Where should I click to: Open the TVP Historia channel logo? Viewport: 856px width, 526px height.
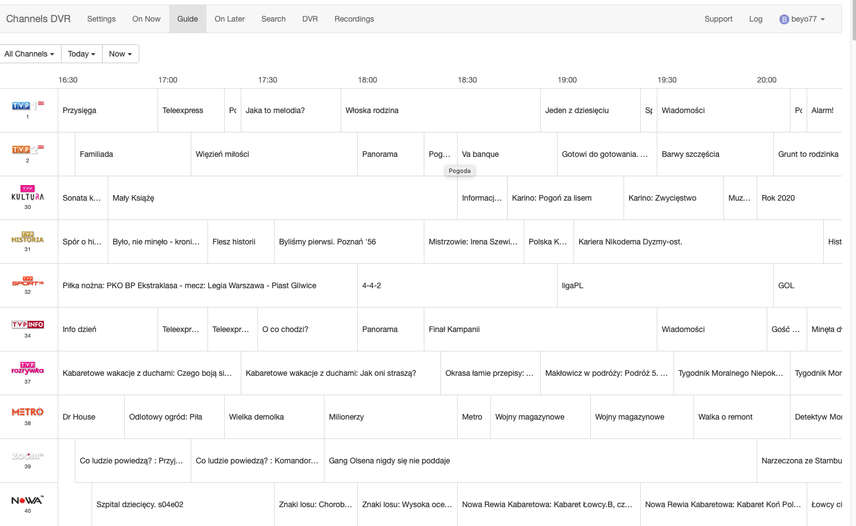click(27, 237)
